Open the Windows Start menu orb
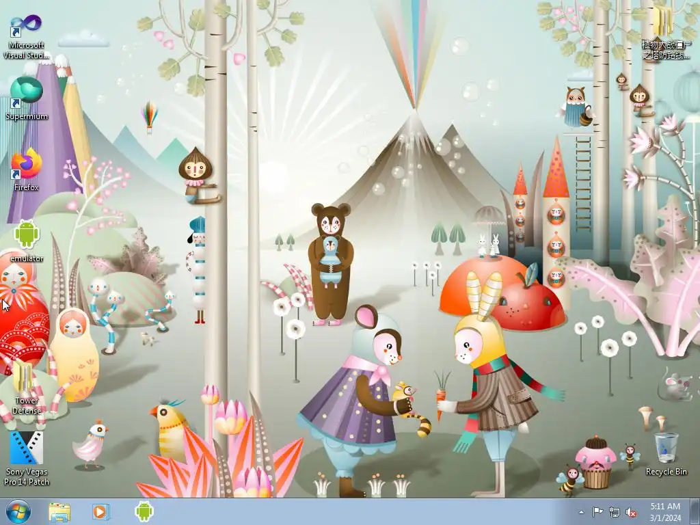The image size is (700, 525). (18, 511)
